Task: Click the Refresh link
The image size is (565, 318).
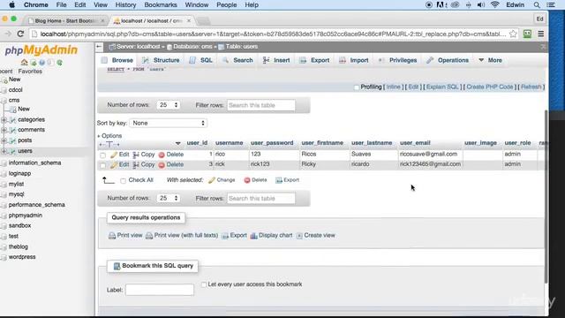Action: coord(531,87)
